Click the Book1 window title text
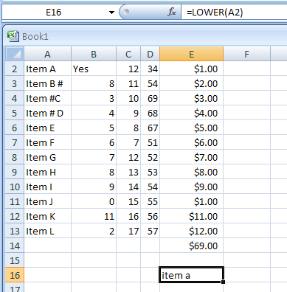The height and width of the screenshot is (292, 287). pos(35,37)
